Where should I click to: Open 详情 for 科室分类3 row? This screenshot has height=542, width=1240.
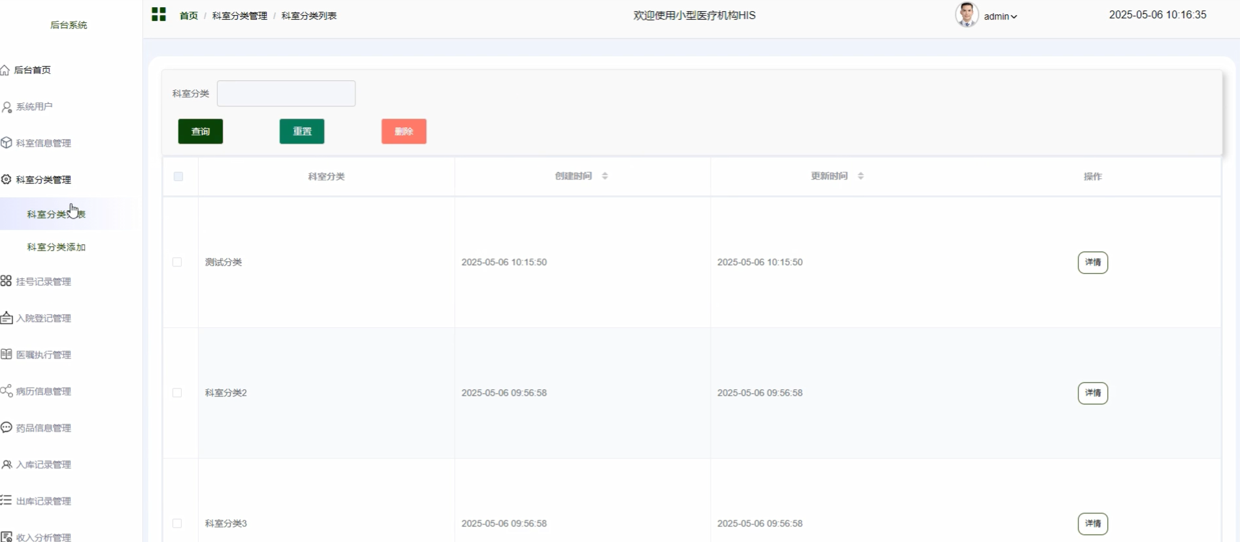click(1092, 524)
